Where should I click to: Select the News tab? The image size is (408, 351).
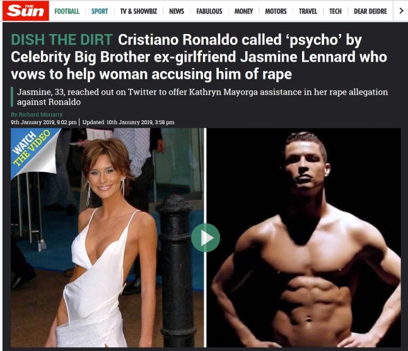(177, 11)
